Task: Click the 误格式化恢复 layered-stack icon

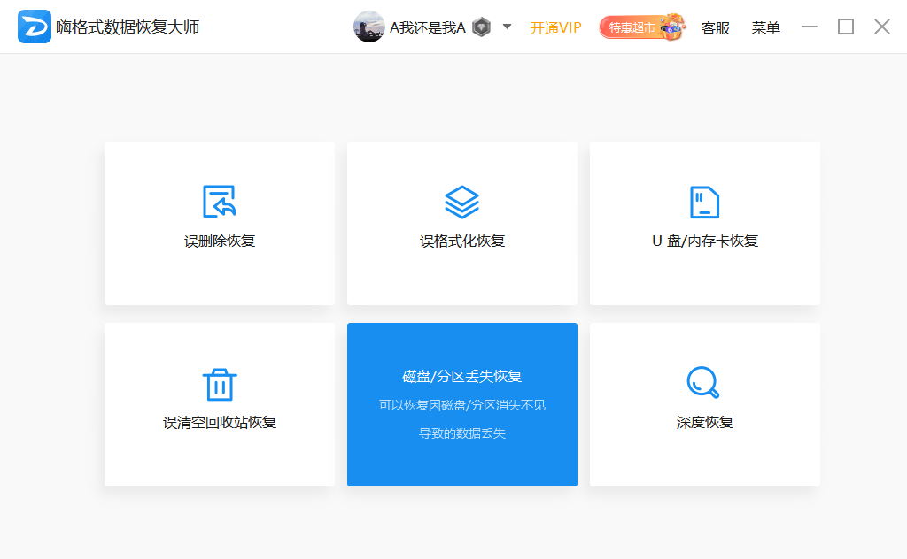Action: (461, 202)
